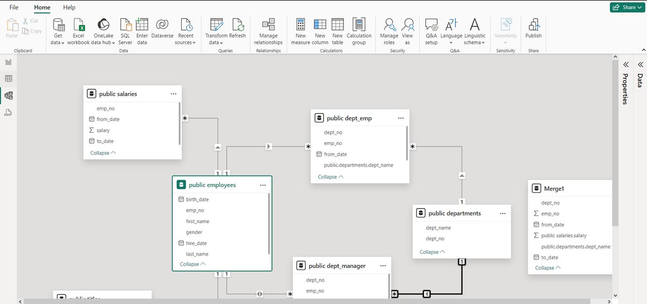The image size is (647, 304).
Task: Click relationship arrow between dept_emp and departments
Action: pos(462,175)
